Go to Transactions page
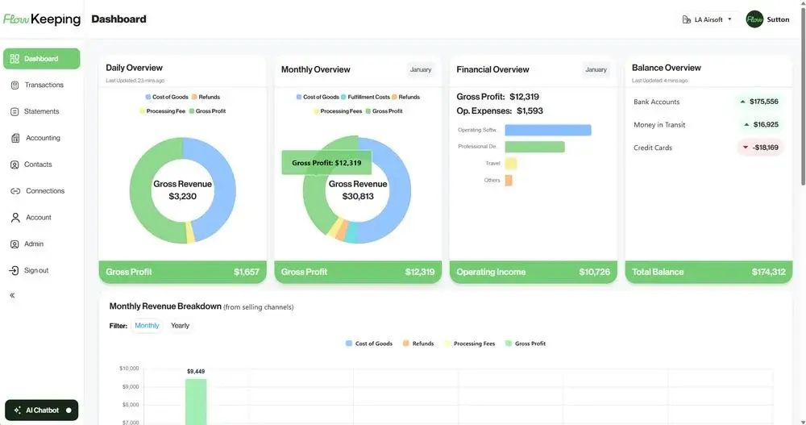Viewport: 806px width, 425px height. click(x=42, y=85)
